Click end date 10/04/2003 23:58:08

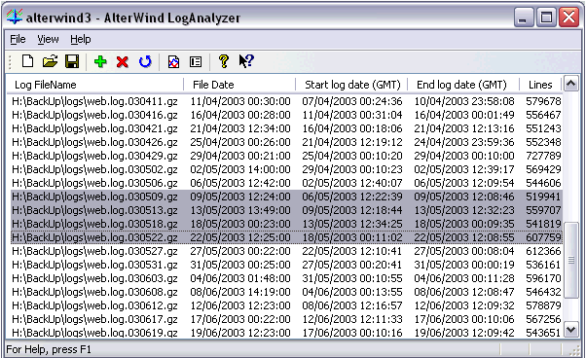point(464,101)
